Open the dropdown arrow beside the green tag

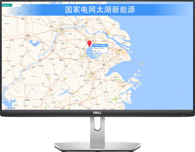tap(14, 5)
